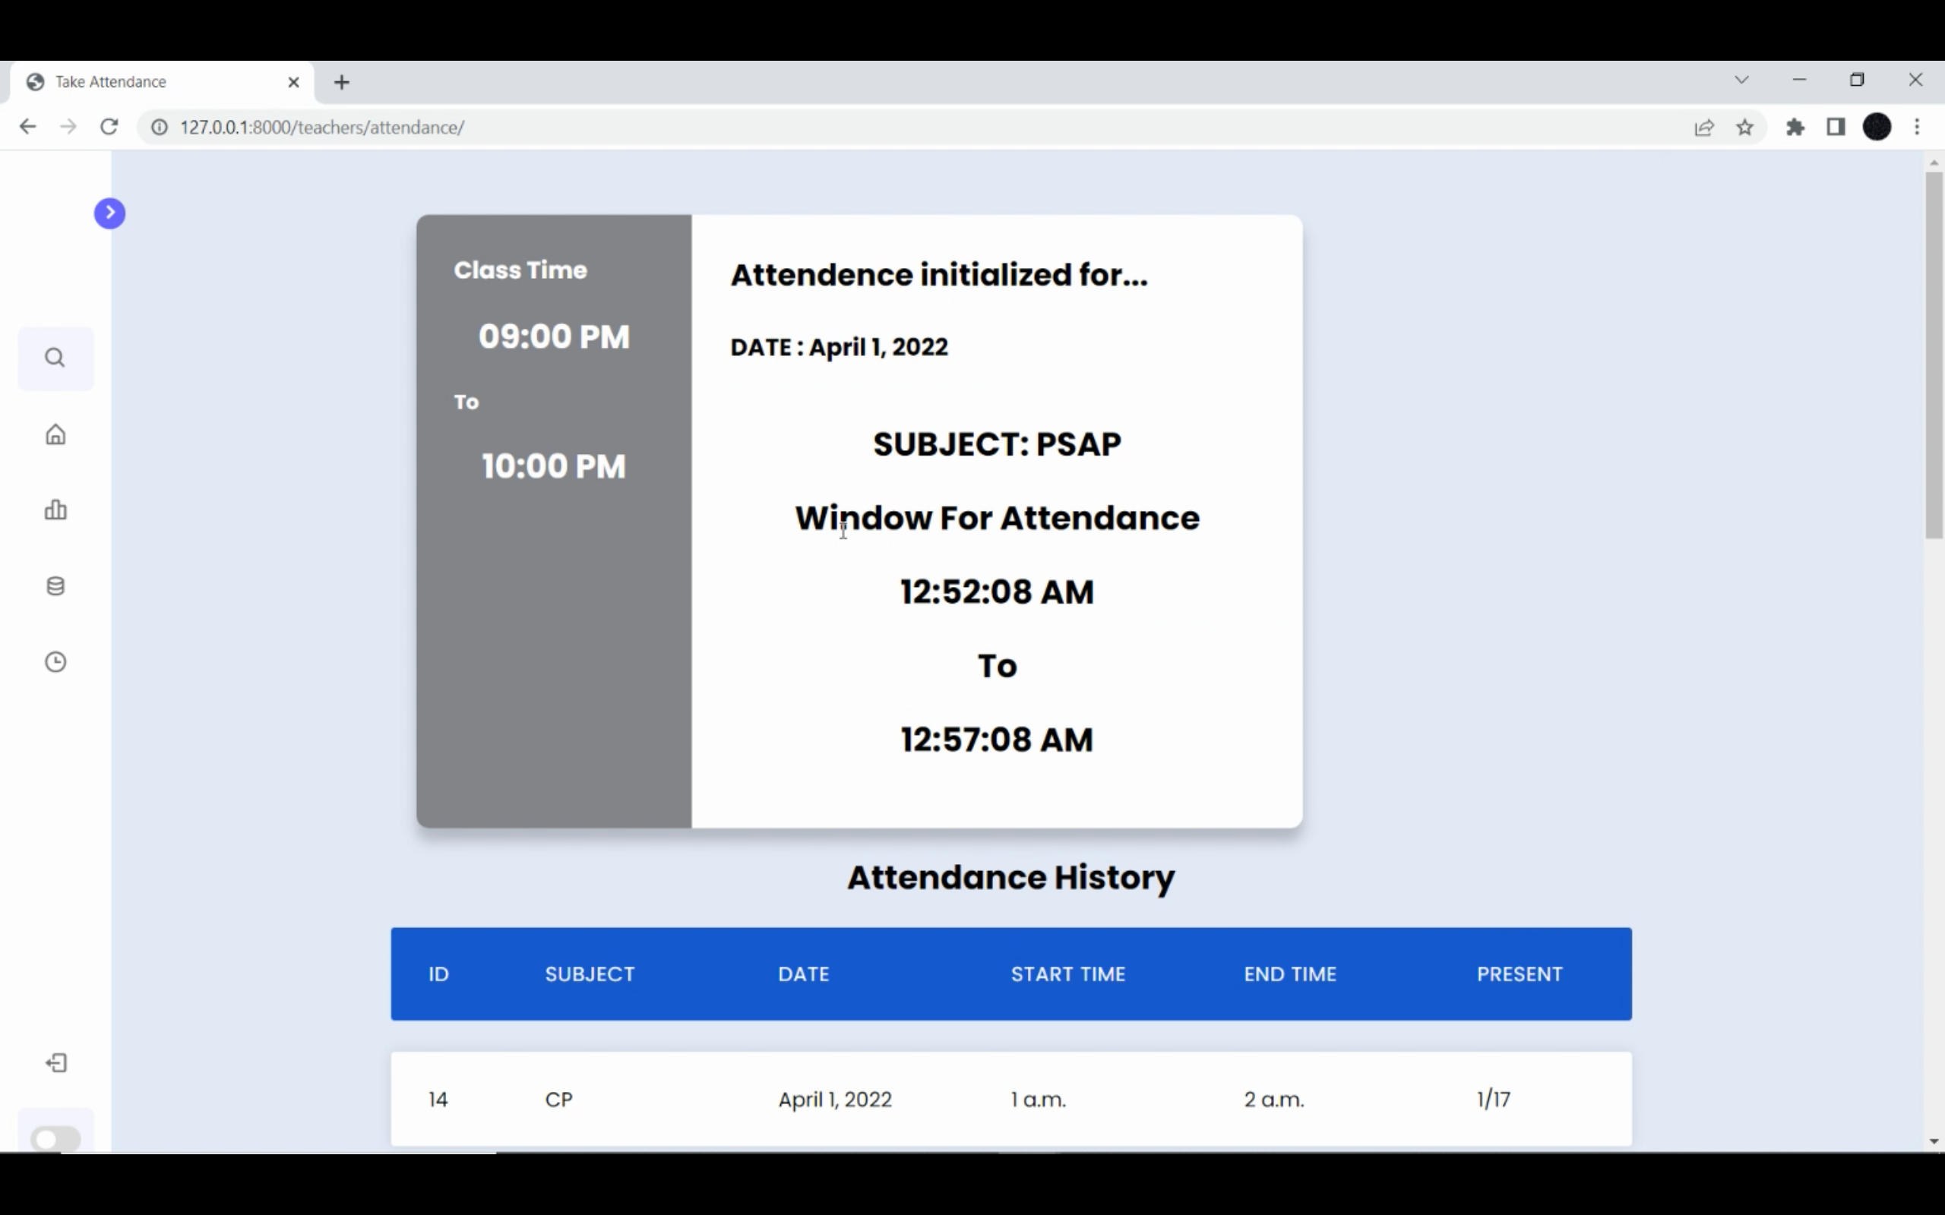Click the CP subject cell in row 14

click(x=559, y=1100)
